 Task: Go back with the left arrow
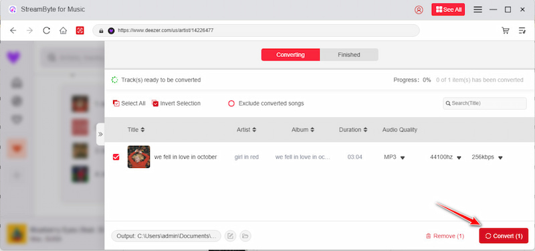click(x=13, y=30)
